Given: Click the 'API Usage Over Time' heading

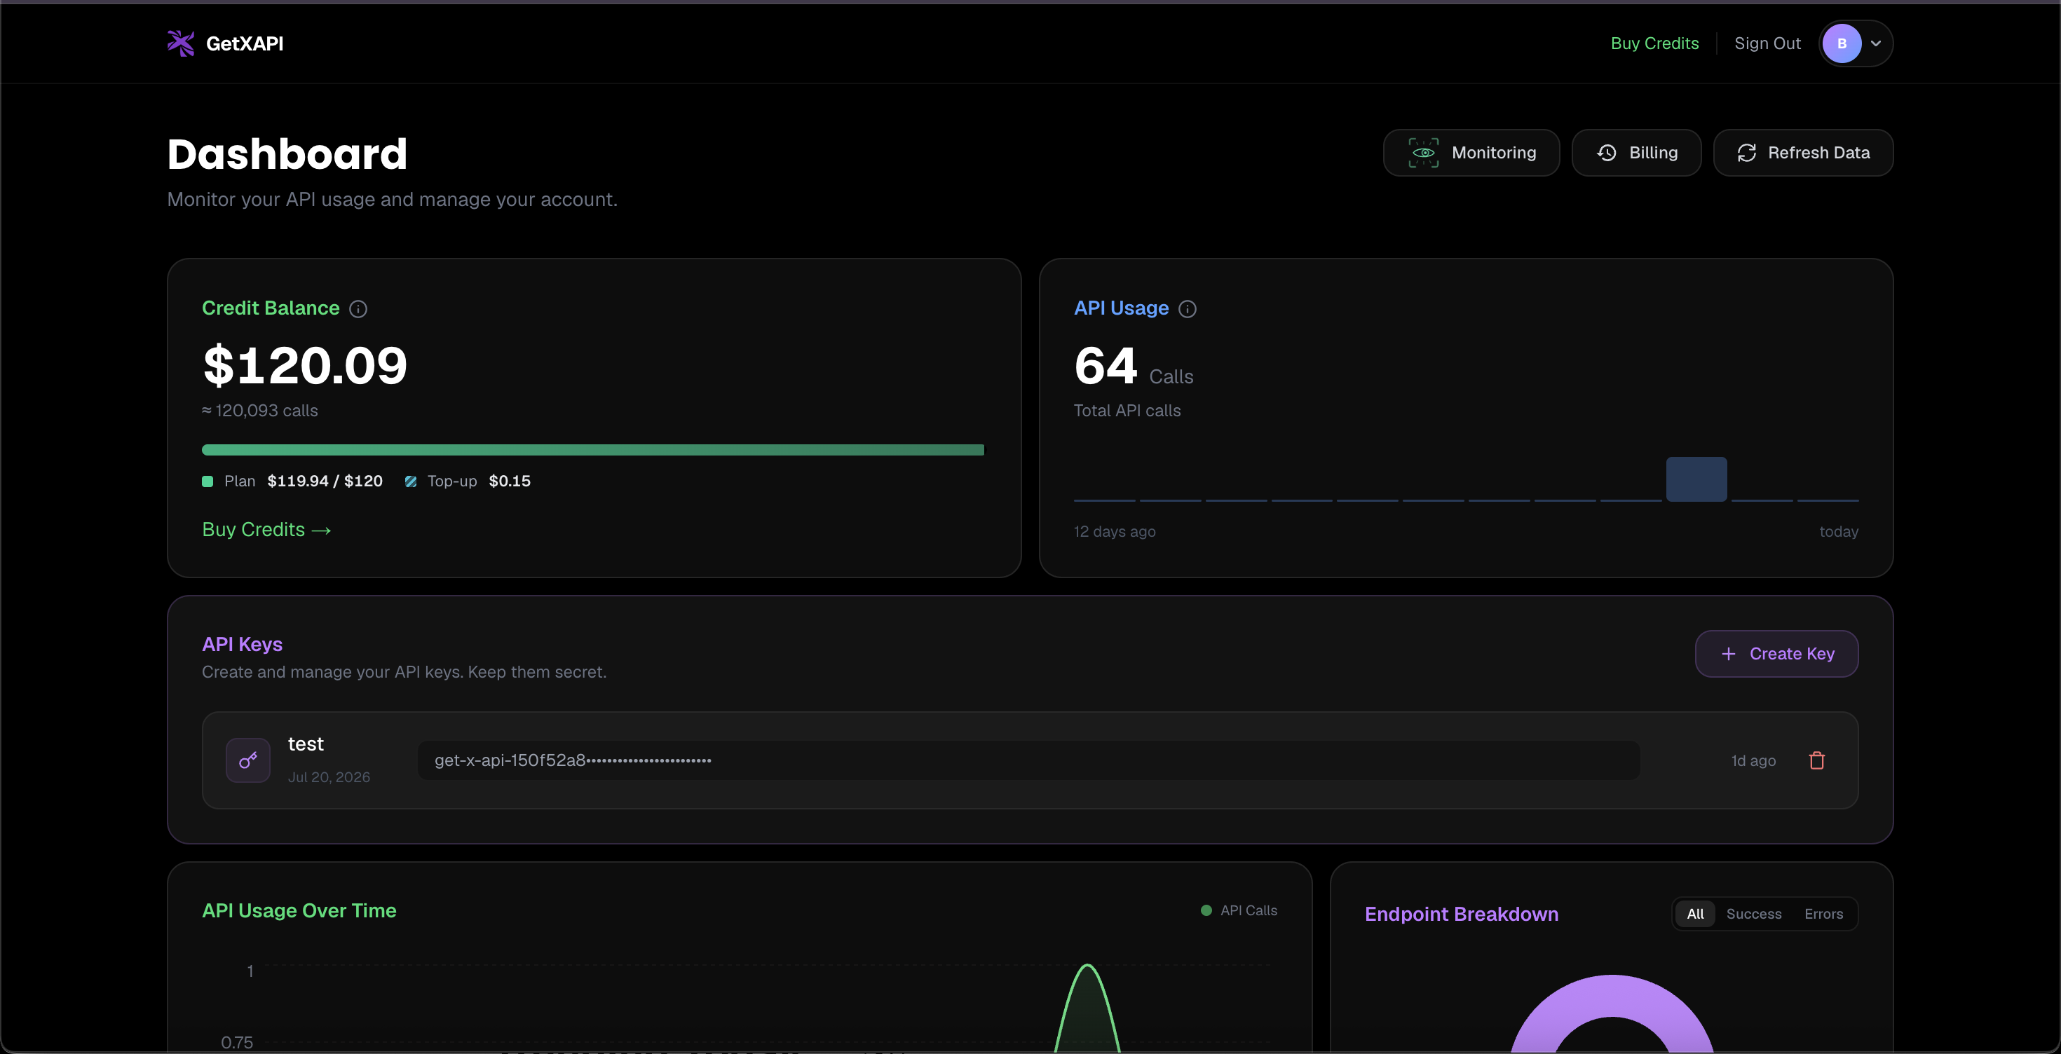Looking at the screenshot, I should pos(299,911).
